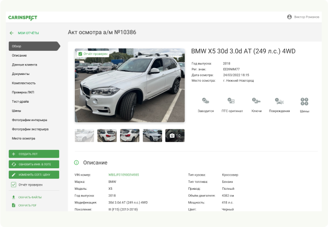Image resolution: width=328 pixels, height=227 pixels.
Task: Select Проверка ЛКП in sidebar menu
Action: [x=22, y=92]
